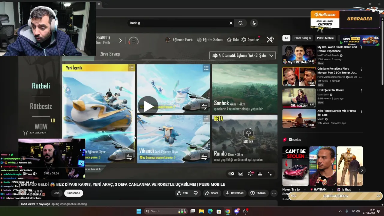Open My CRL World Finals Debut thumbnail
384x216 pixels.
click(x=299, y=55)
